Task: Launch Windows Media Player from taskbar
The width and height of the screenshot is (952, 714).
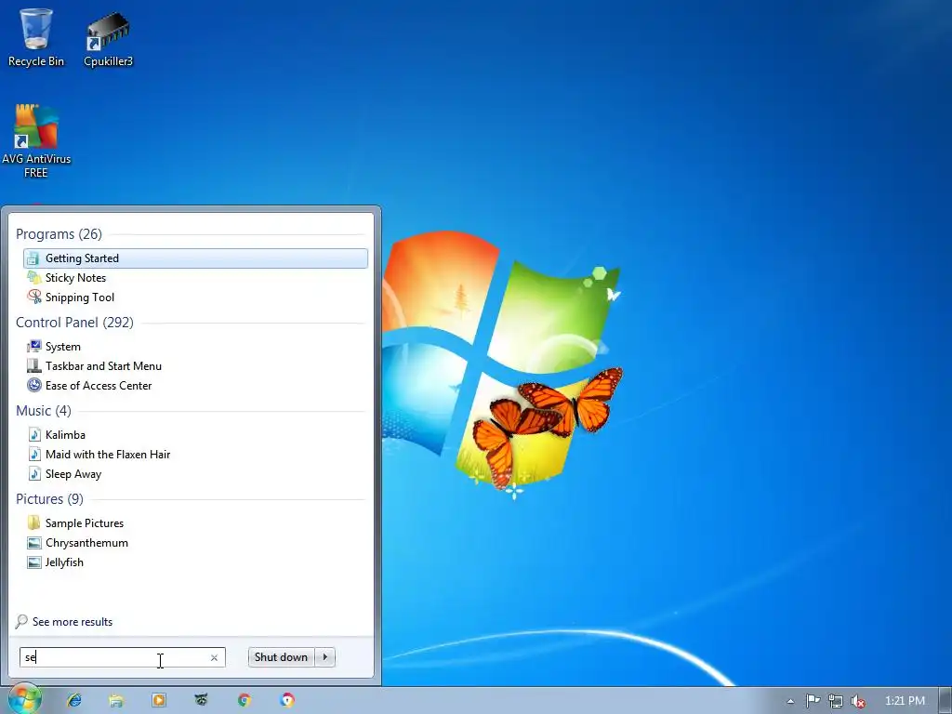Action: tap(159, 700)
